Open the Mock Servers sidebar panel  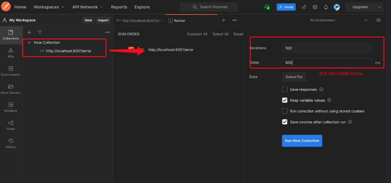[x=11, y=89]
